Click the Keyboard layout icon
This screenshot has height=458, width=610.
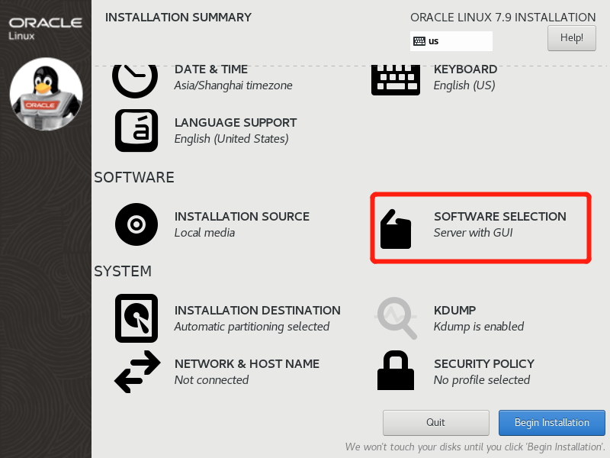click(x=396, y=80)
